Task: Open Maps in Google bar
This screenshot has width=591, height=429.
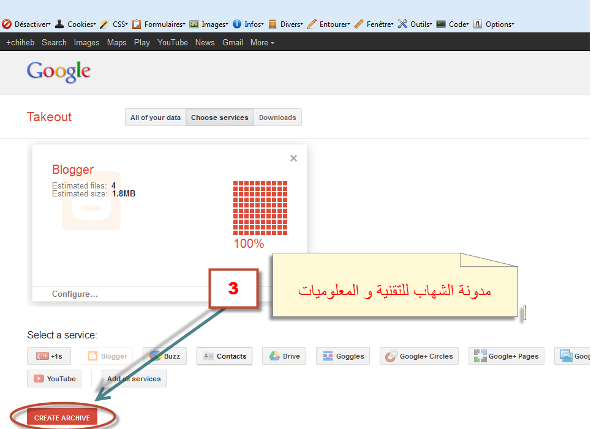Action: point(117,43)
